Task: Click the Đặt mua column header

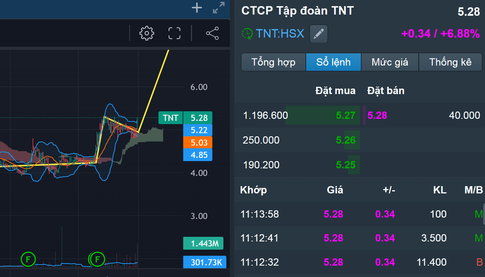Action: (335, 91)
